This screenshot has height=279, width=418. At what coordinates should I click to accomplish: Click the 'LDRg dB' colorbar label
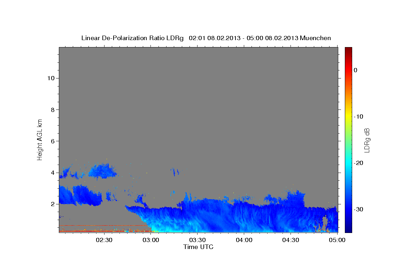tap(366, 140)
